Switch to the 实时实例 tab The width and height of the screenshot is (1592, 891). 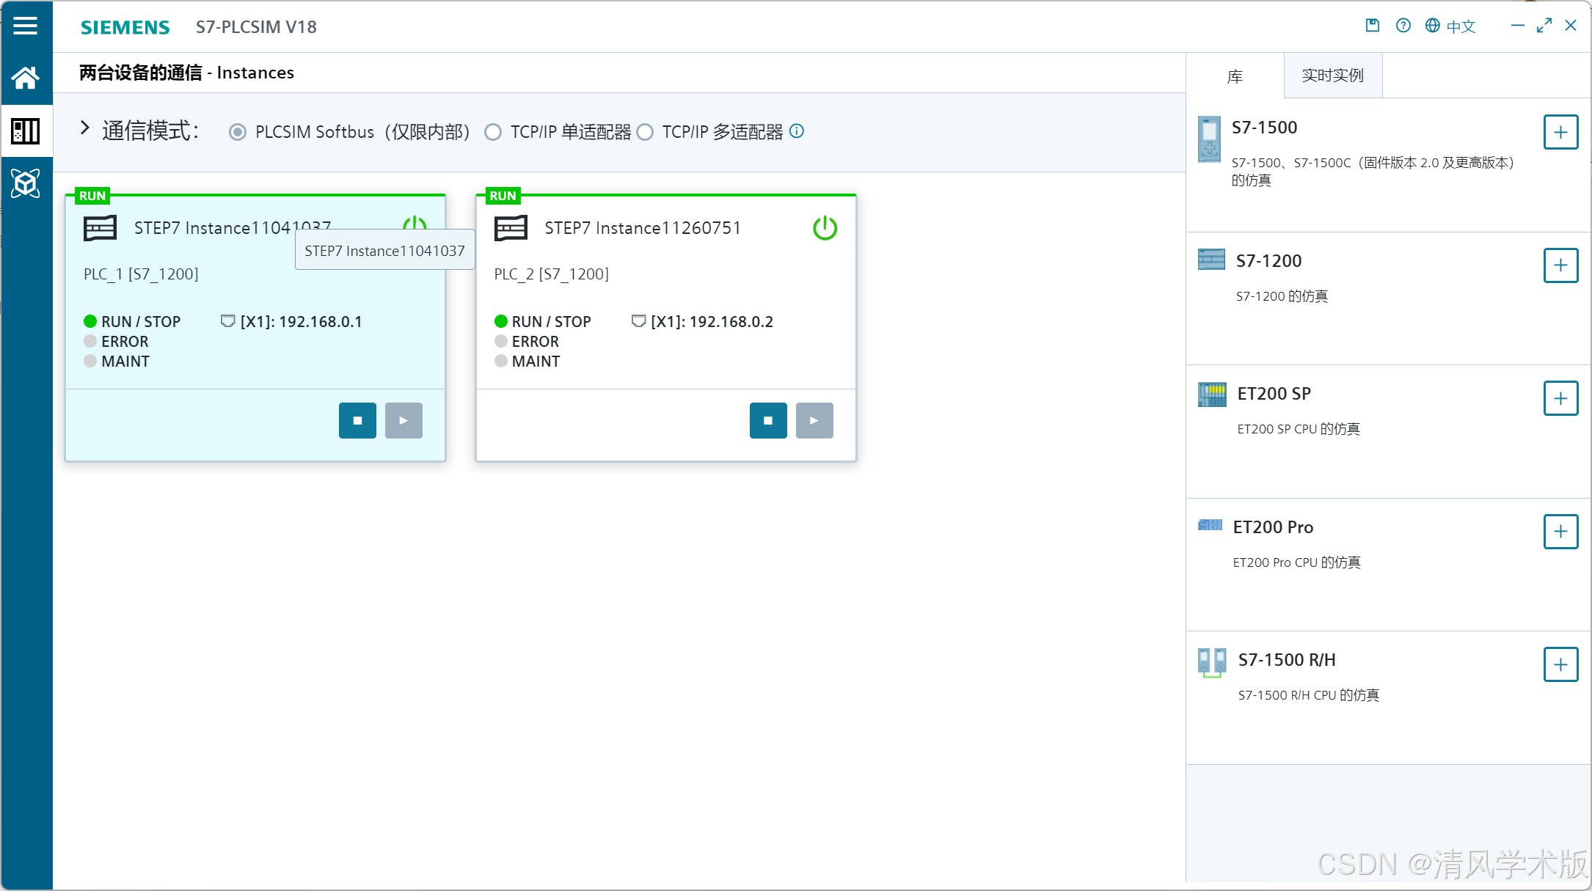point(1332,76)
